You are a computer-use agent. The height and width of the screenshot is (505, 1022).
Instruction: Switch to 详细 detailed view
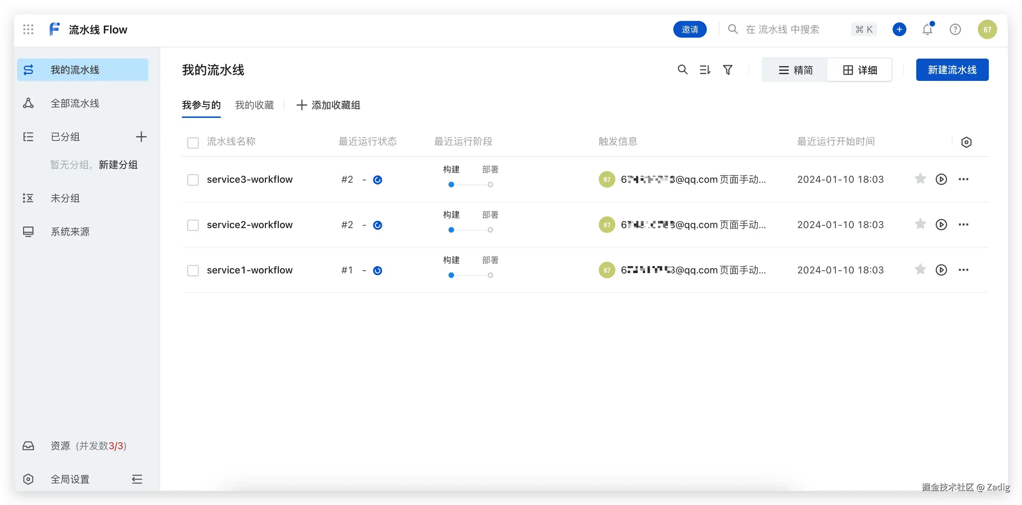coord(859,70)
